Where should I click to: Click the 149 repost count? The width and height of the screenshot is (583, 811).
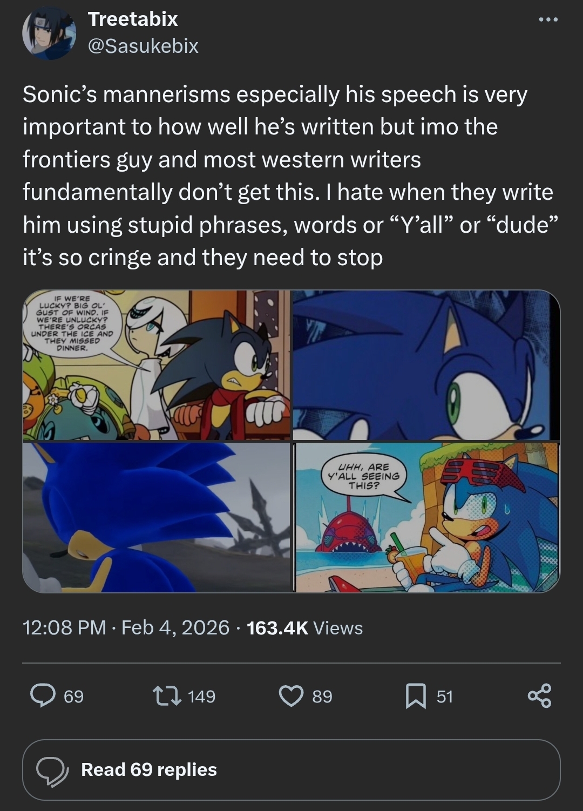tap(201, 696)
